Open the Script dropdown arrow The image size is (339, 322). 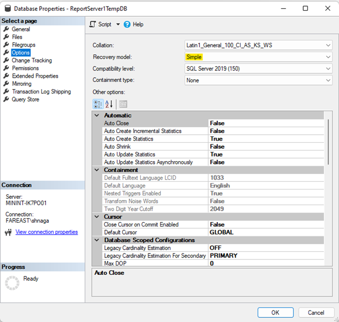tap(118, 24)
